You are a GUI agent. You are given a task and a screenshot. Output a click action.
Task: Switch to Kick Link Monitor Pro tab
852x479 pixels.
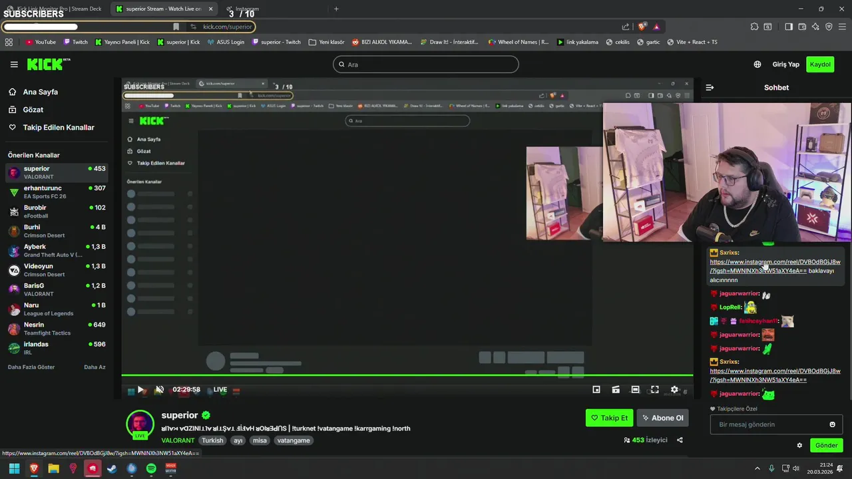(55, 9)
